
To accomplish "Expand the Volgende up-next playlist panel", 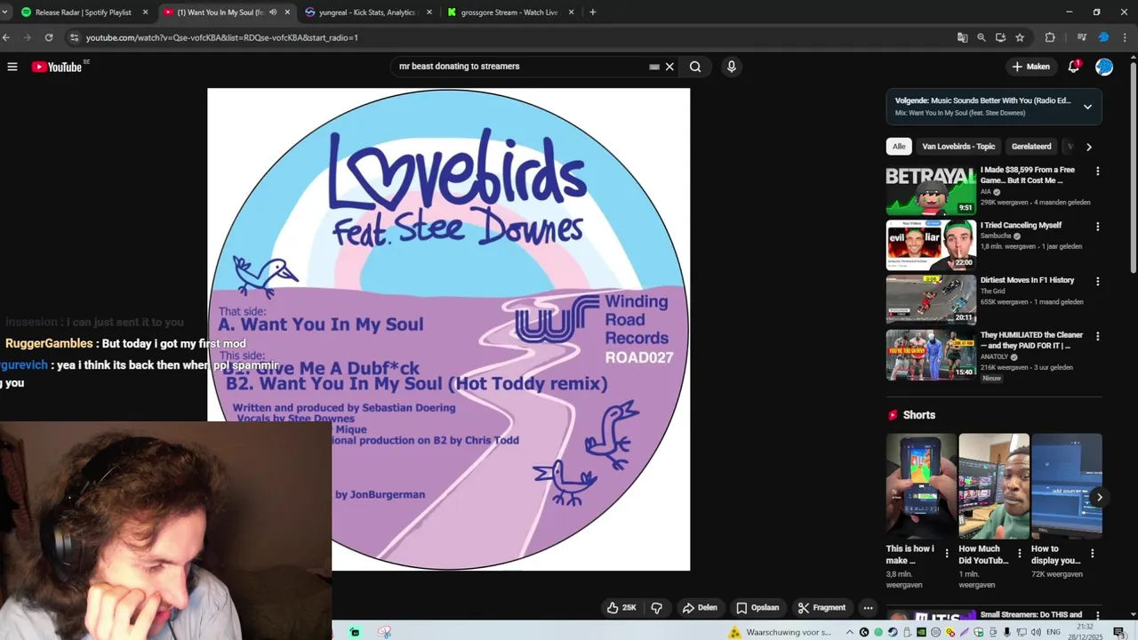I will point(1087,107).
